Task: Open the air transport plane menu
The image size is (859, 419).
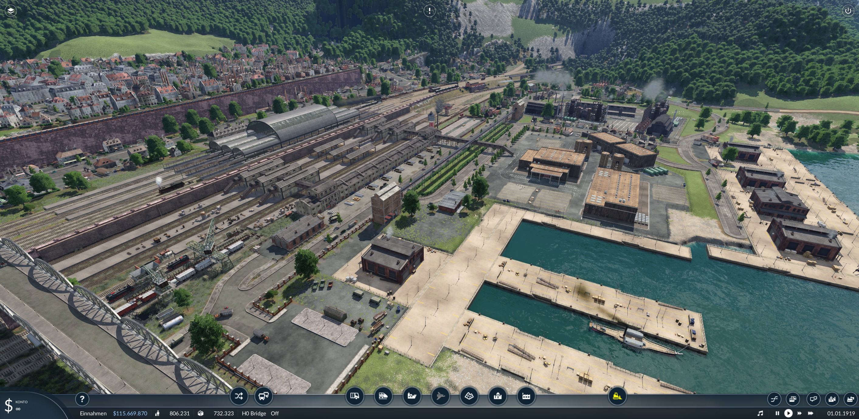Action: [x=440, y=396]
